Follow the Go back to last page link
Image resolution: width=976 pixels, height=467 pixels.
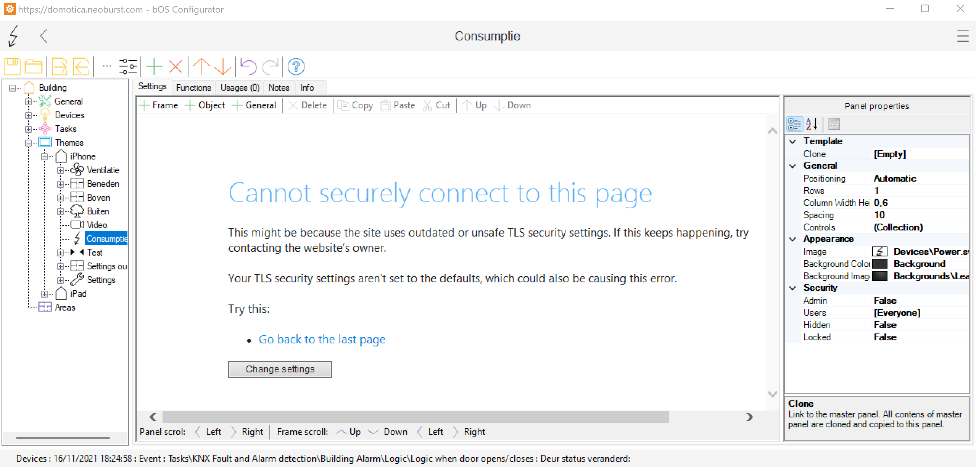click(322, 339)
